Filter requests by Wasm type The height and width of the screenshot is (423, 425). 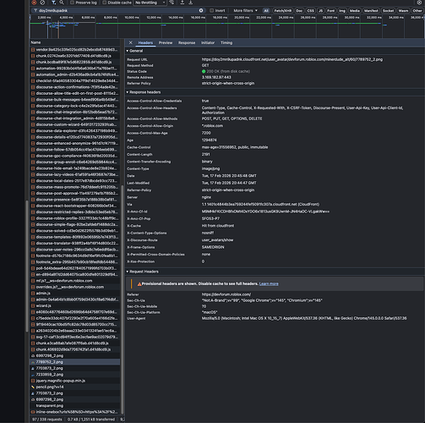pos(403,10)
